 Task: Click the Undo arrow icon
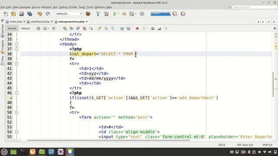pyautogui.click(x=40, y=14)
